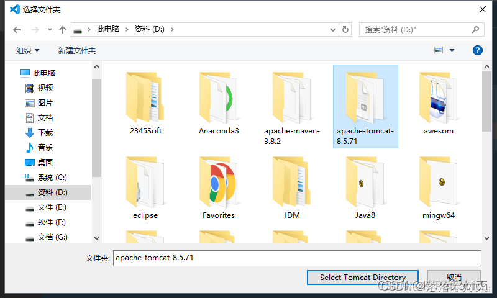Select the Favorites folder
The image size is (497, 298).
point(219,188)
